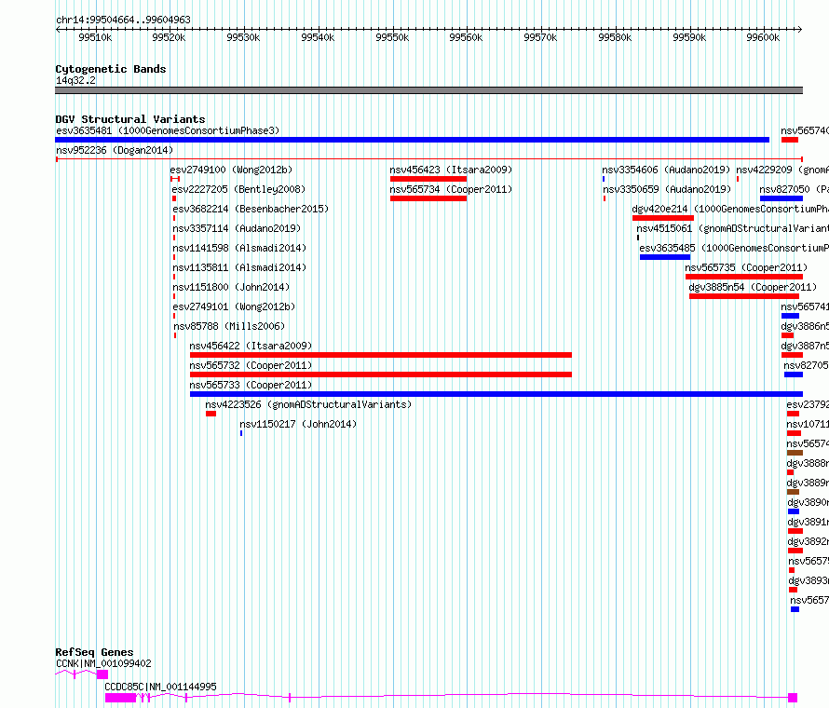Open the esv2749101 (Wong2012b) label
Image resolution: width=829 pixels, height=708 pixels.
234,306
